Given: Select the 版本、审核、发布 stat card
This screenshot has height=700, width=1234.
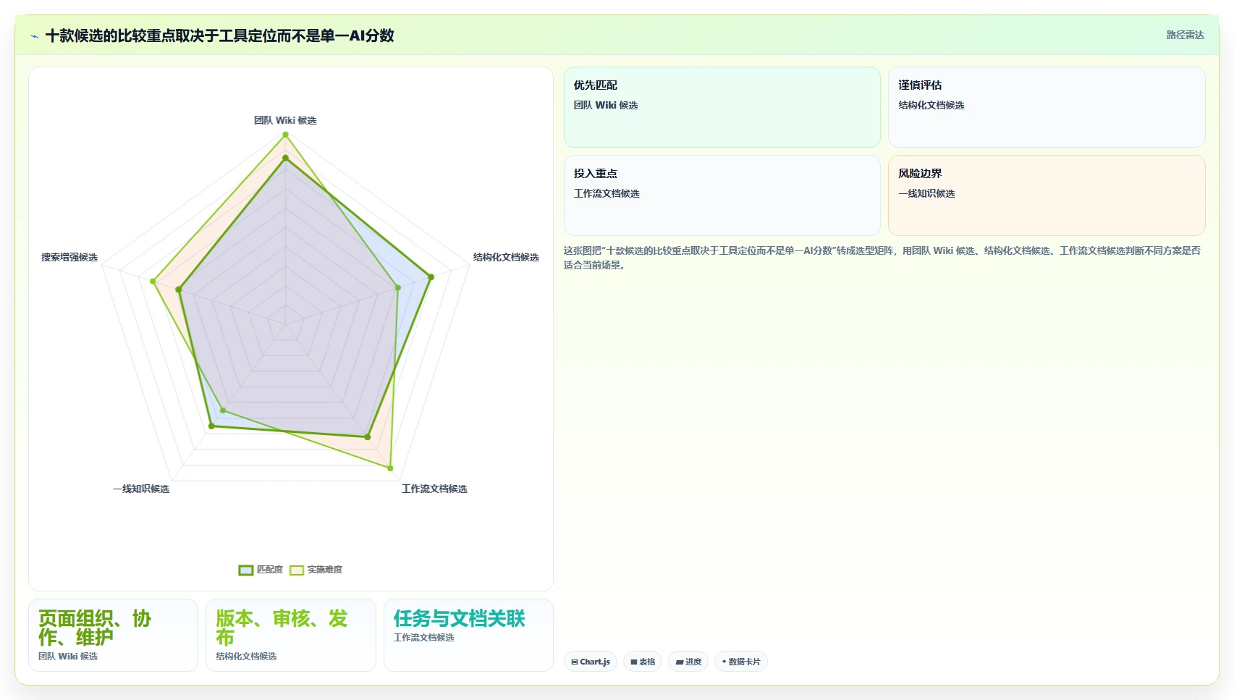Looking at the screenshot, I should [291, 635].
